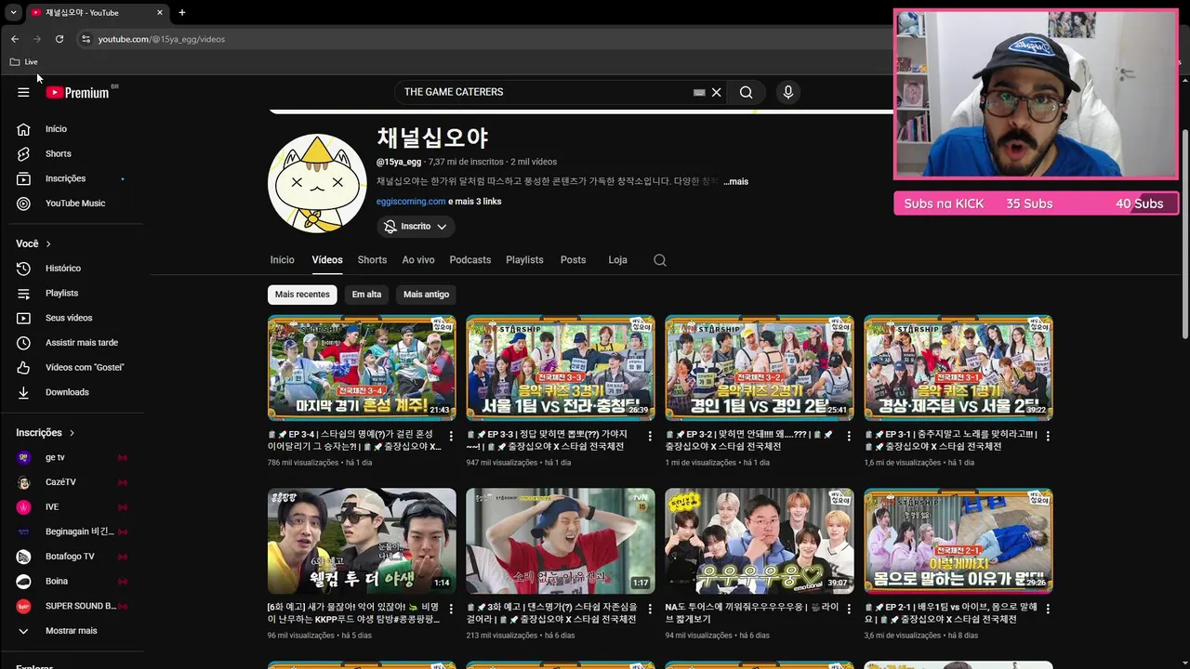This screenshot has width=1190, height=669.
Task: Click the YouTube Premium logo
Action: [x=77, y=92]
